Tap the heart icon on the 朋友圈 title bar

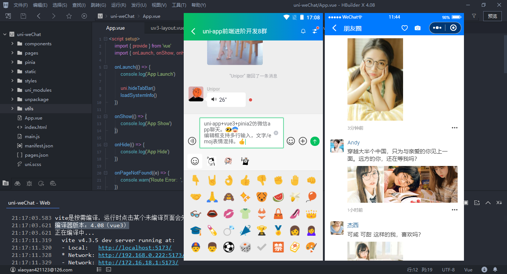(x=404, y=27)
